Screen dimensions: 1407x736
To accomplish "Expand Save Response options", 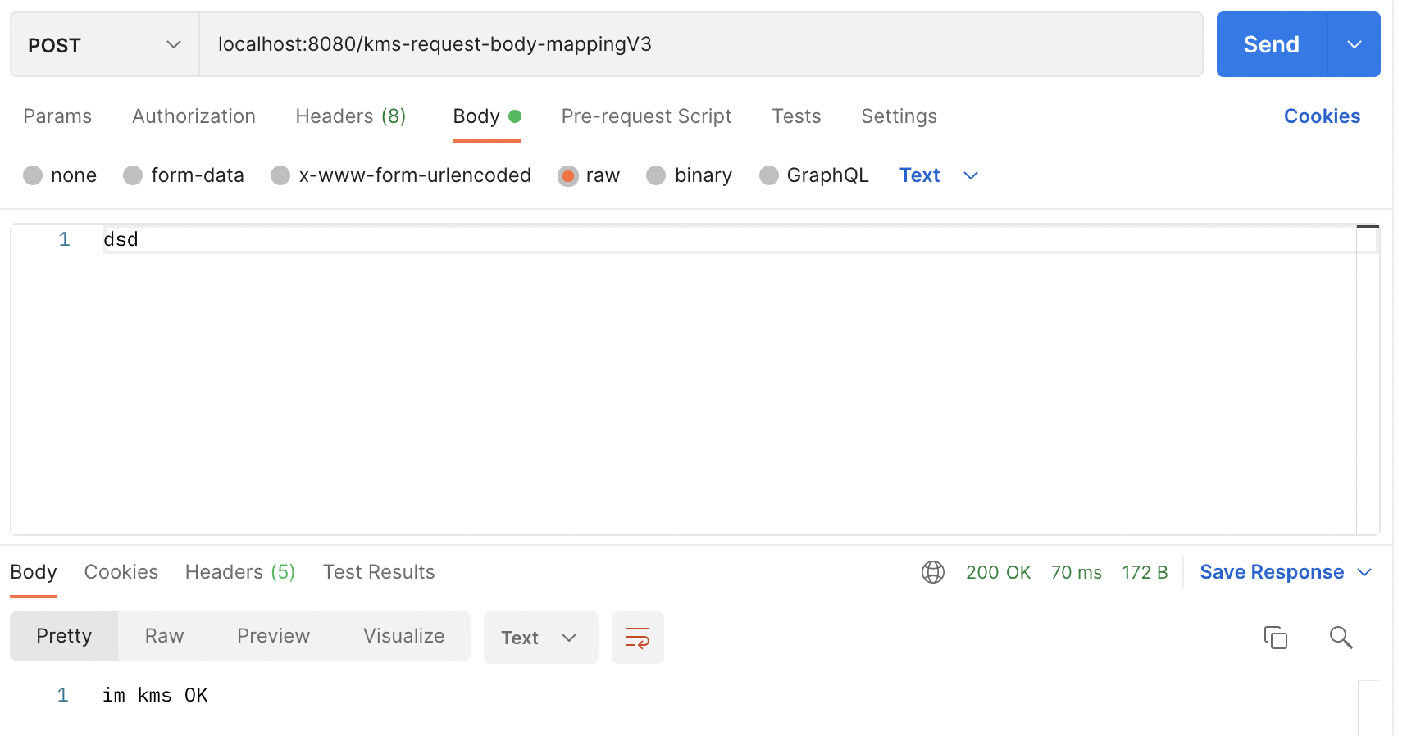I will click(x=1365, y=572).
